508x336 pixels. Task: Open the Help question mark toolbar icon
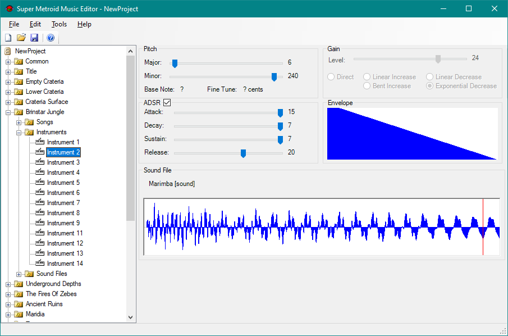click(51, 38)
